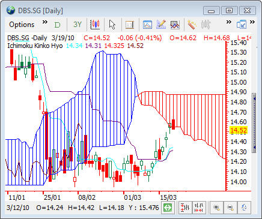Toggle vertical bar compression icon

185,208
